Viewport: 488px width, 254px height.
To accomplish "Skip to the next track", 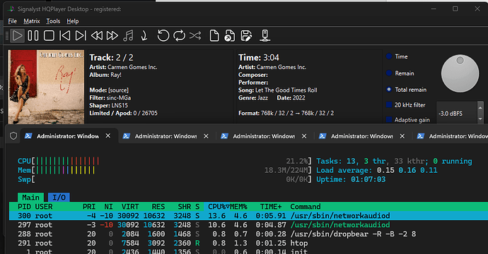I will (81, 35).
